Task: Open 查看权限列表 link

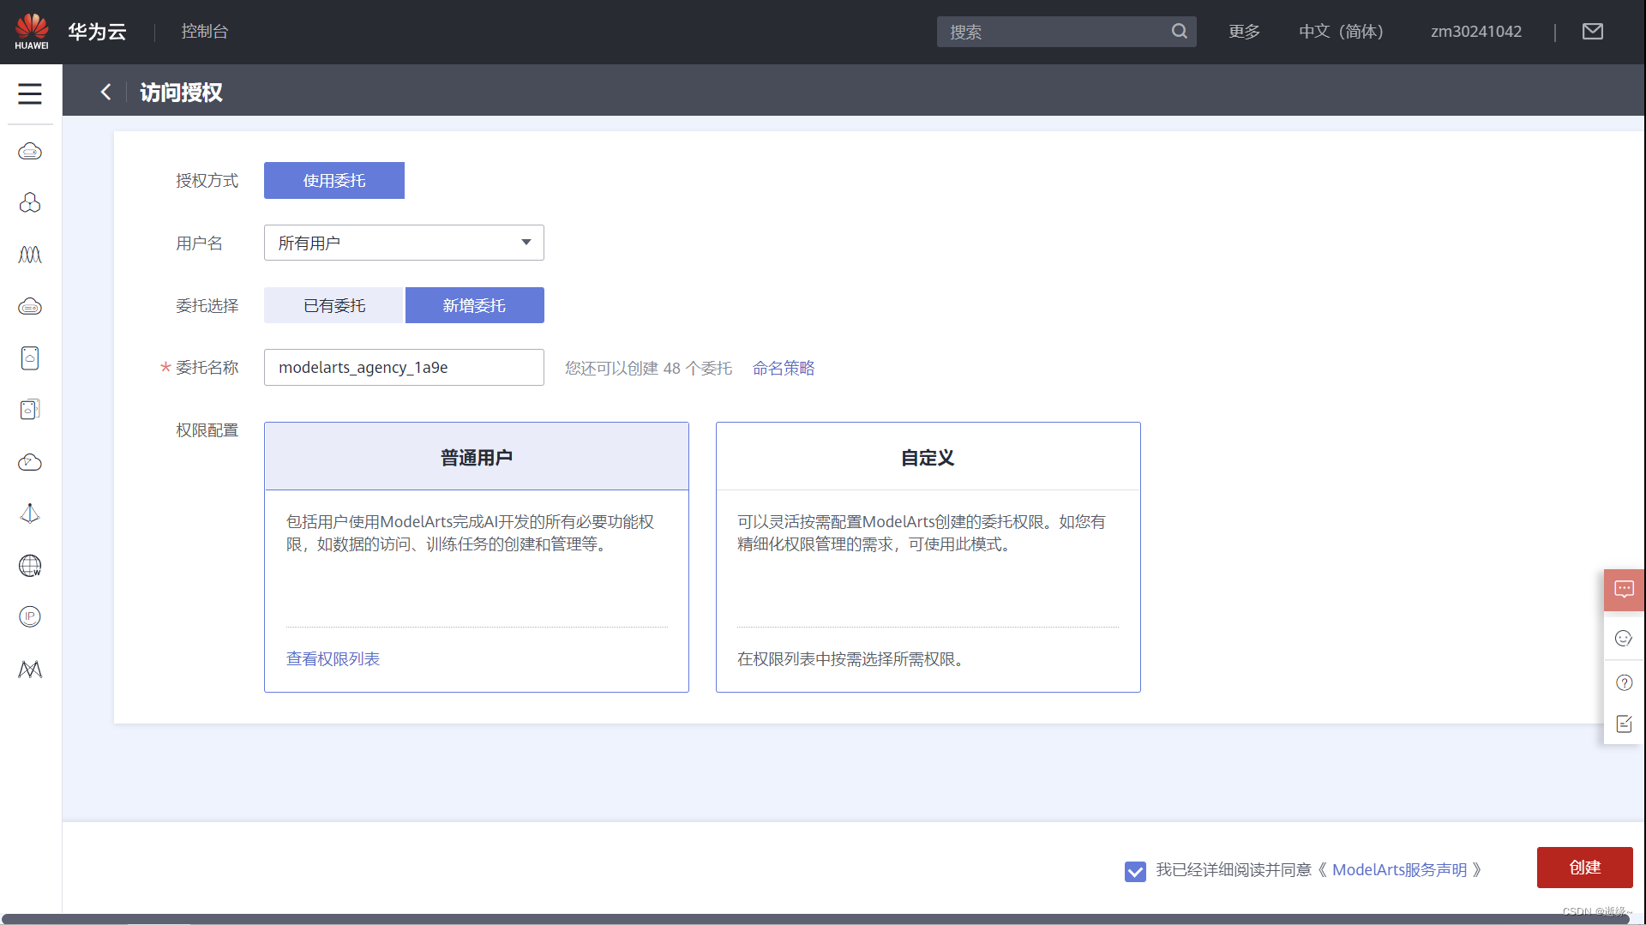Action: (x=333, y=658)
